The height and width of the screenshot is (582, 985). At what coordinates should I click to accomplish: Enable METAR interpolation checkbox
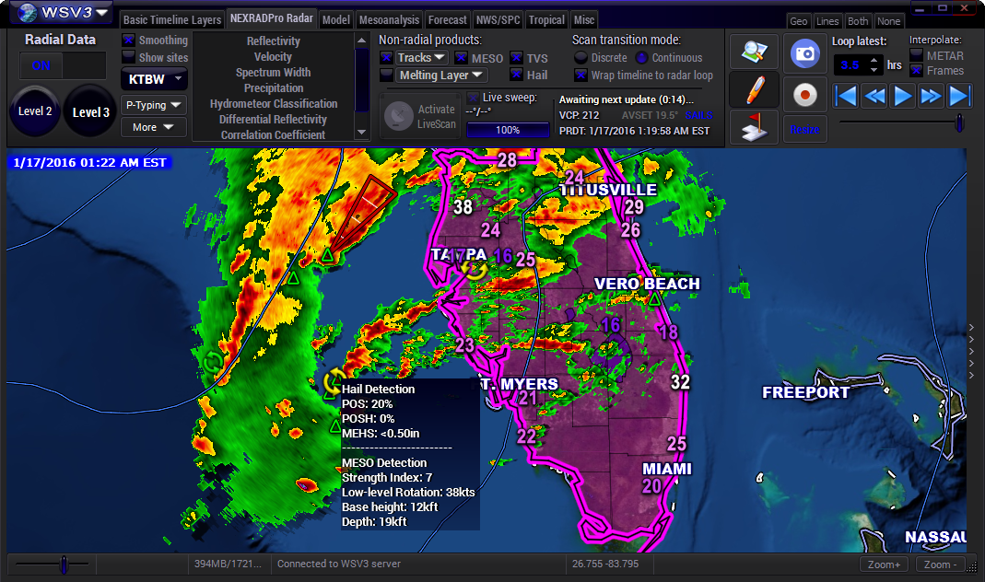pos(917,55)
